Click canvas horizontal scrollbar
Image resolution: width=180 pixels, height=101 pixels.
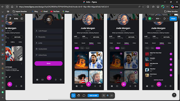[x=70, y=99]
